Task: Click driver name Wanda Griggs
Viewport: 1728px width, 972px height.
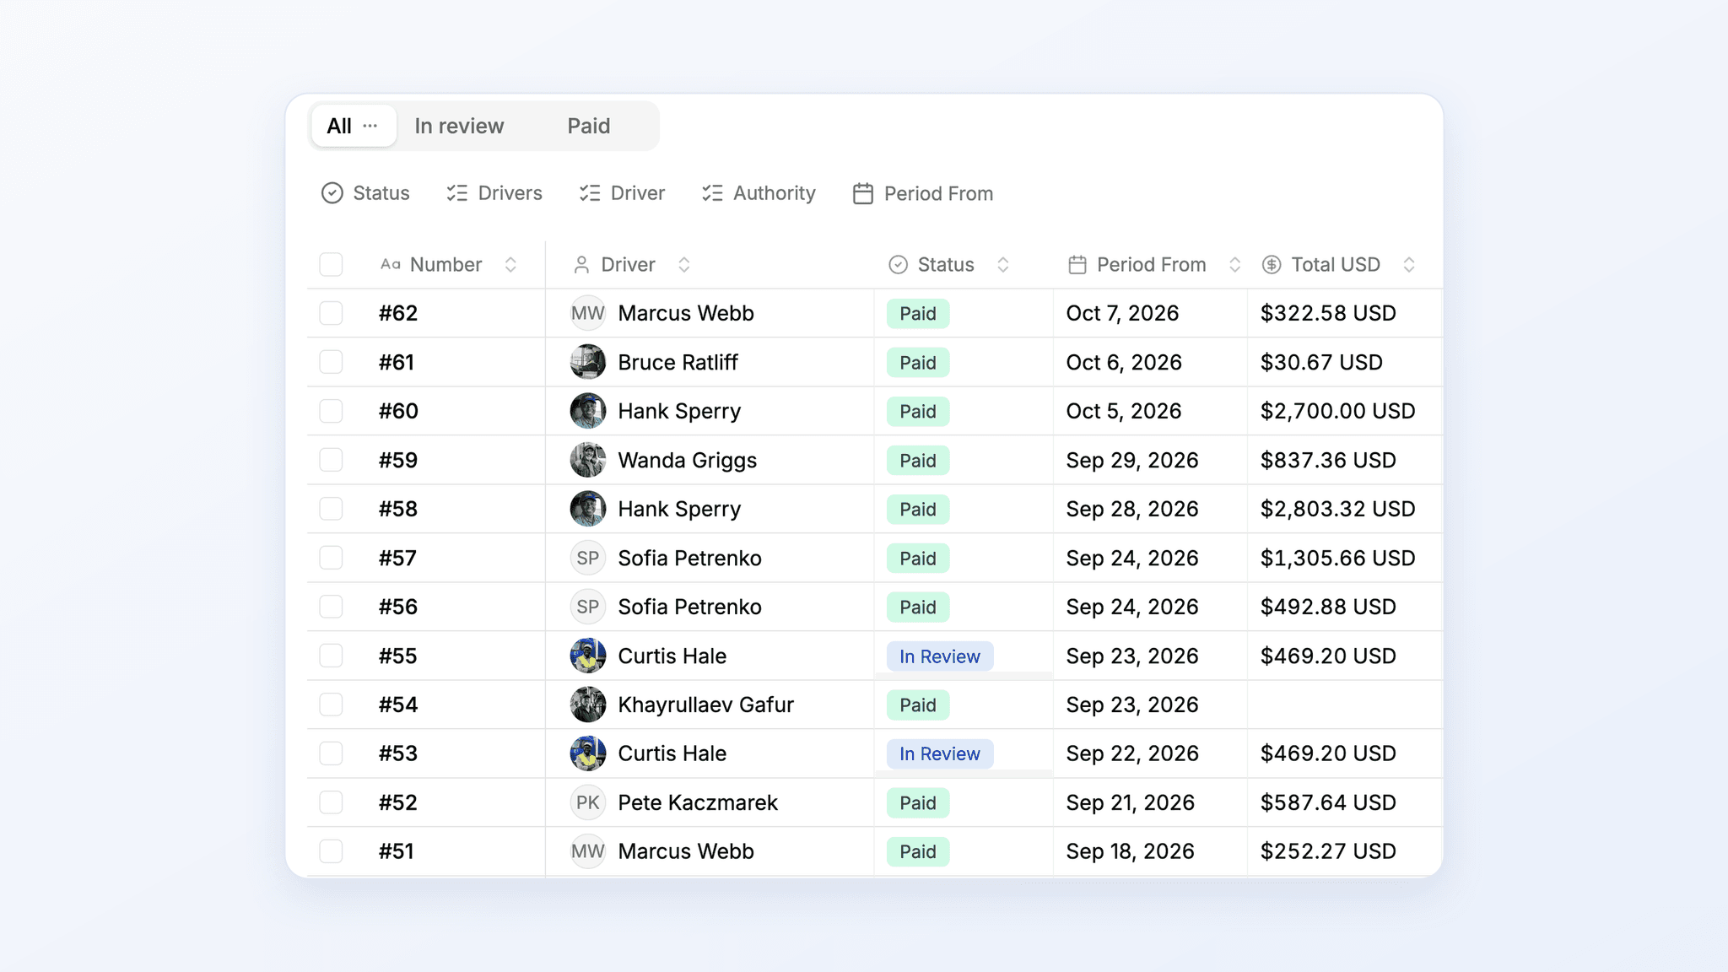Action: [x=687, y=461]
